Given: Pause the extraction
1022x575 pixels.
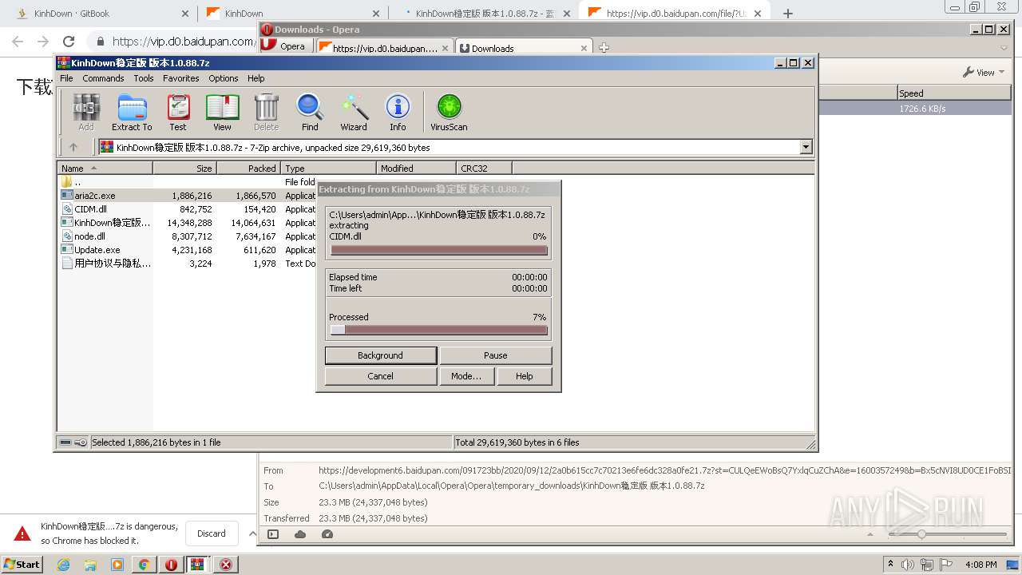Looking at the screenshot, I should pyautogui.click(x=495, y=355).
